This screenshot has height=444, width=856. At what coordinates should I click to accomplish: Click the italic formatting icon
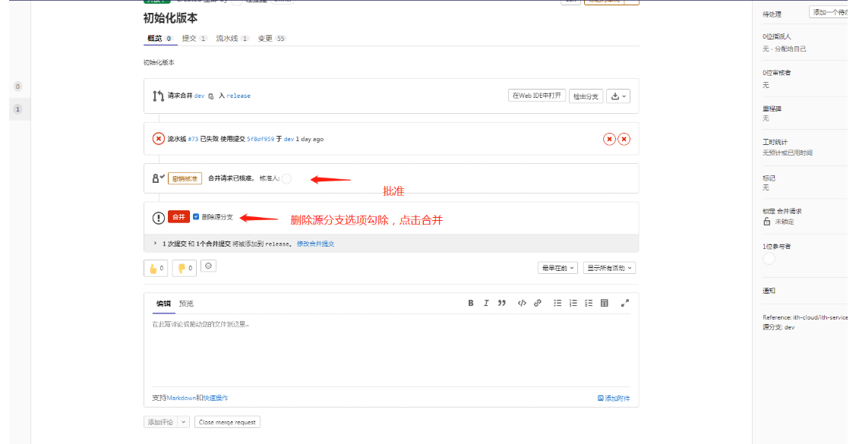tap(486, 303)
